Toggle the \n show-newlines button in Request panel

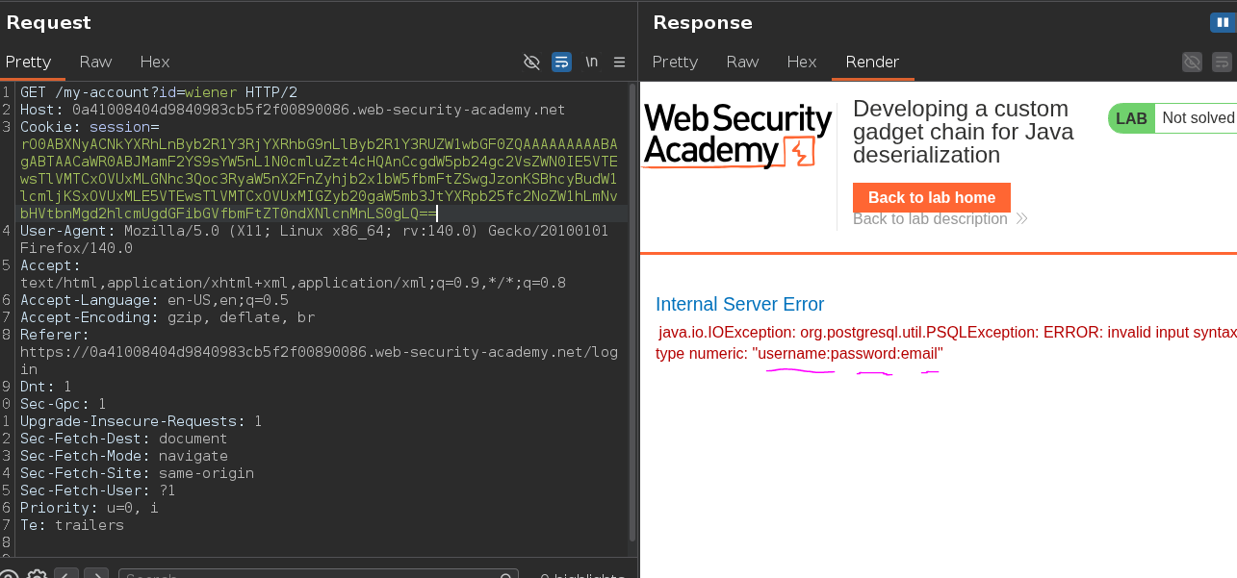coord(591,62)
